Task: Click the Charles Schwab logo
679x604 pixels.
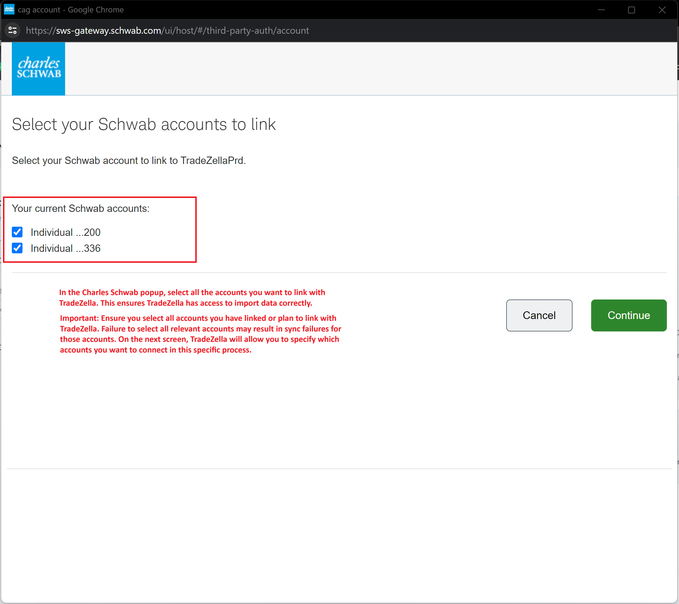Action: coord(38,68)
